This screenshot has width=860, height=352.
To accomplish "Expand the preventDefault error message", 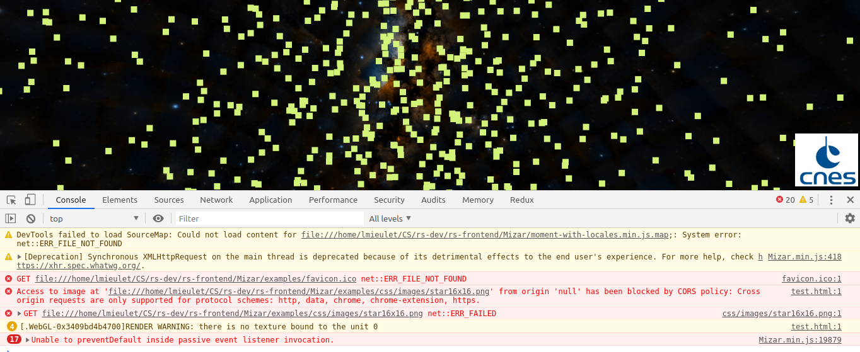I will pos(27,340).
